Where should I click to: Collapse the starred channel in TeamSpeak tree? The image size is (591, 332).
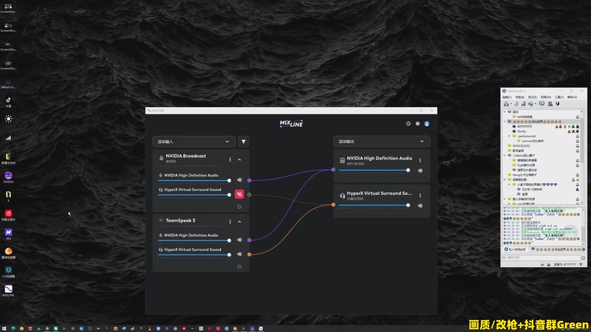click(x=505, y=122)
